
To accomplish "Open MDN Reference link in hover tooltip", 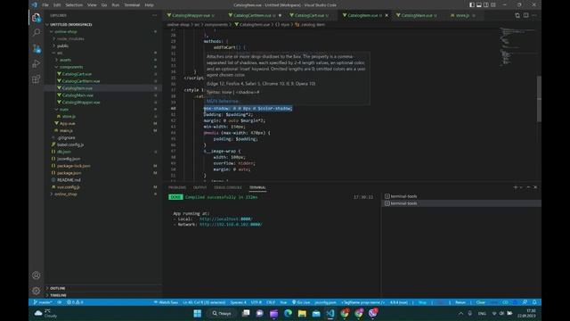I will point(222,101).
